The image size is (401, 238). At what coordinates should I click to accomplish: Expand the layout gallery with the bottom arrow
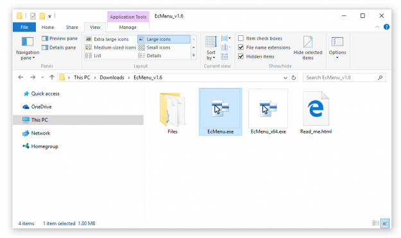point(194,55)
